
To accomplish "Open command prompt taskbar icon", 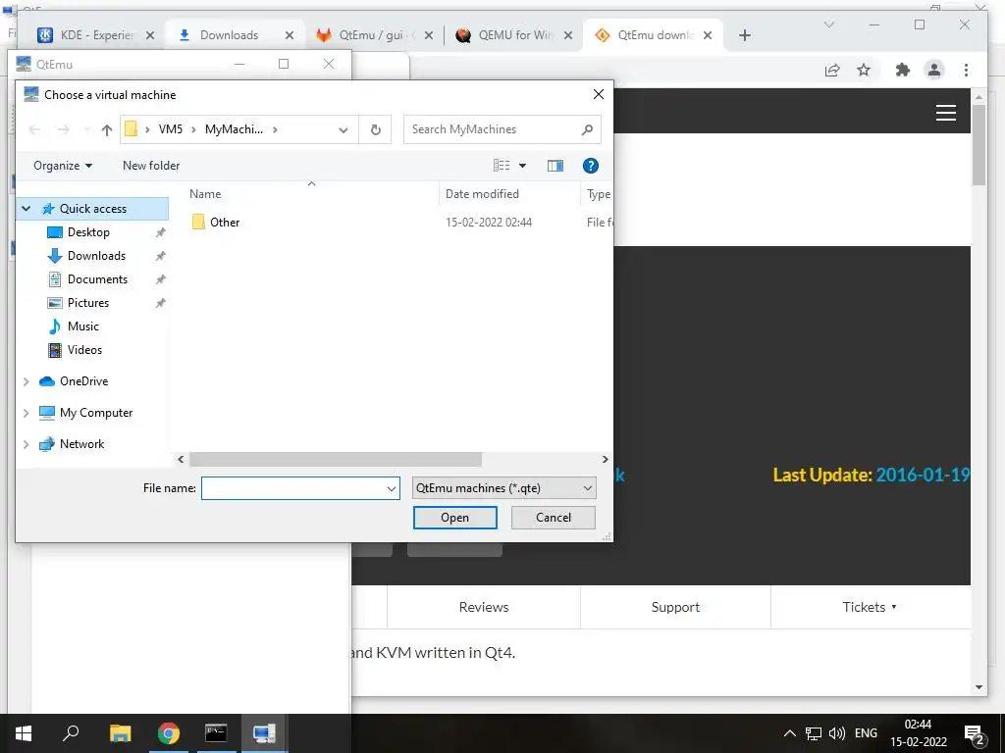I will [x=216, y=733].
